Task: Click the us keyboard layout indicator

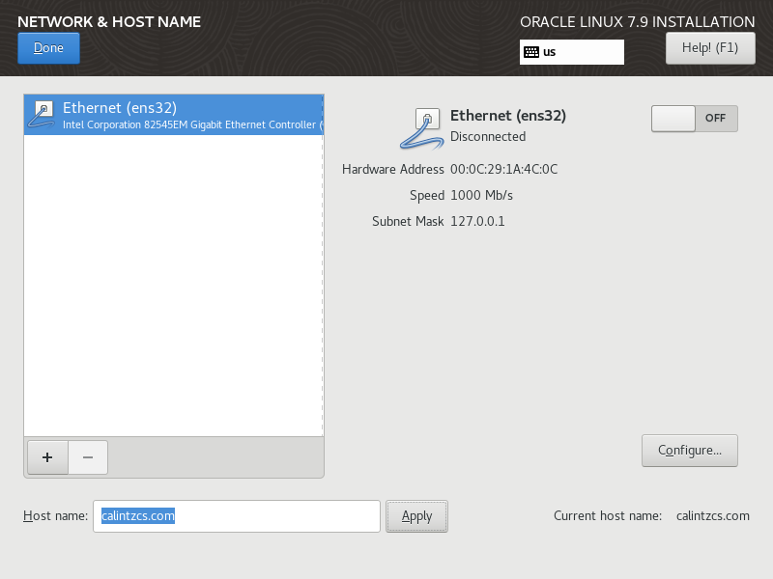Action: point(571,52)
